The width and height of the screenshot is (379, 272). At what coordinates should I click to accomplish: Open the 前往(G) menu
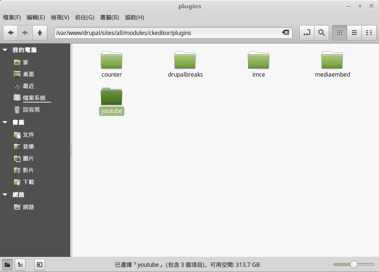pos(84,18)
